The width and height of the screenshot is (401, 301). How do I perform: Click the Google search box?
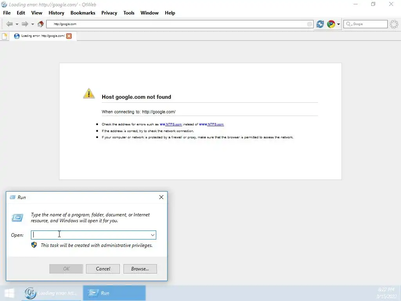click(365, 24)
